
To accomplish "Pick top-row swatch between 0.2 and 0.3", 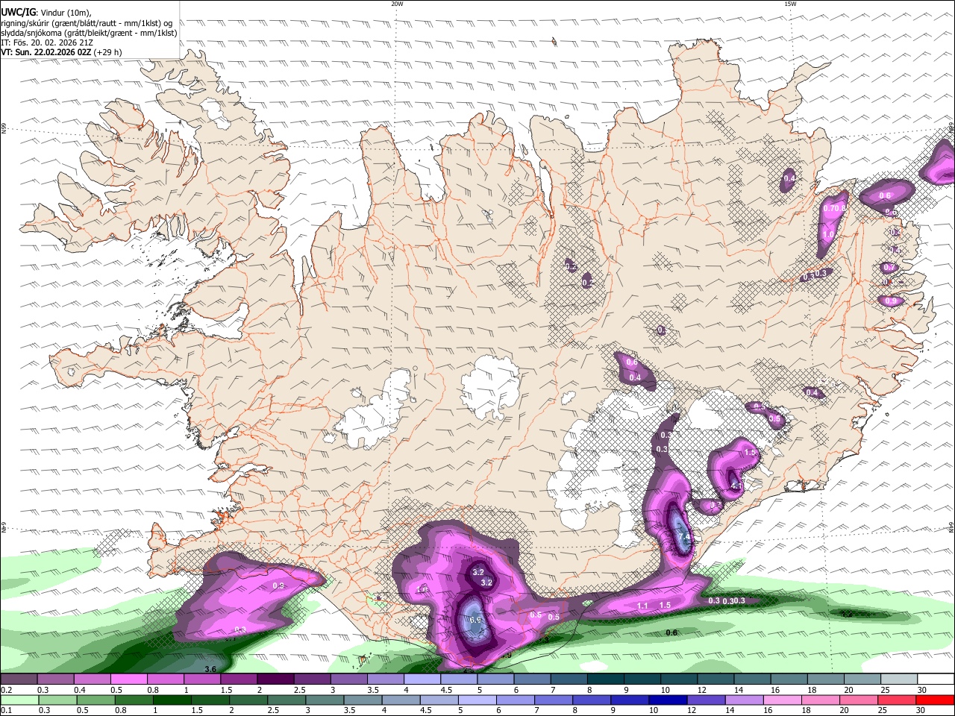I will tap(19, 679).
